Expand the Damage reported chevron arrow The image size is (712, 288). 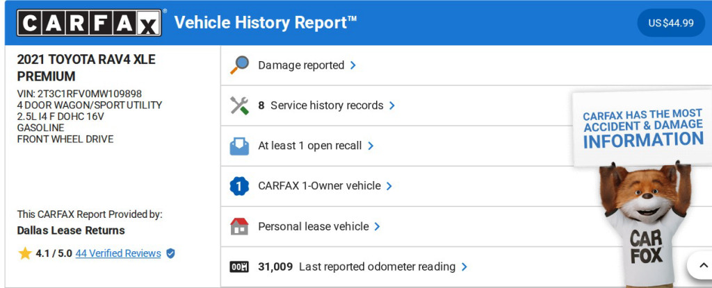[x=353, y=65]
